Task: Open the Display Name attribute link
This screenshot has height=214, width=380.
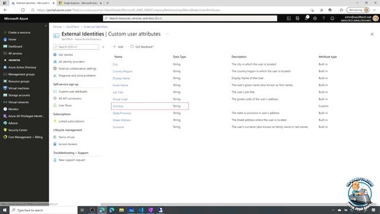Action: click(x=121, y=78)
